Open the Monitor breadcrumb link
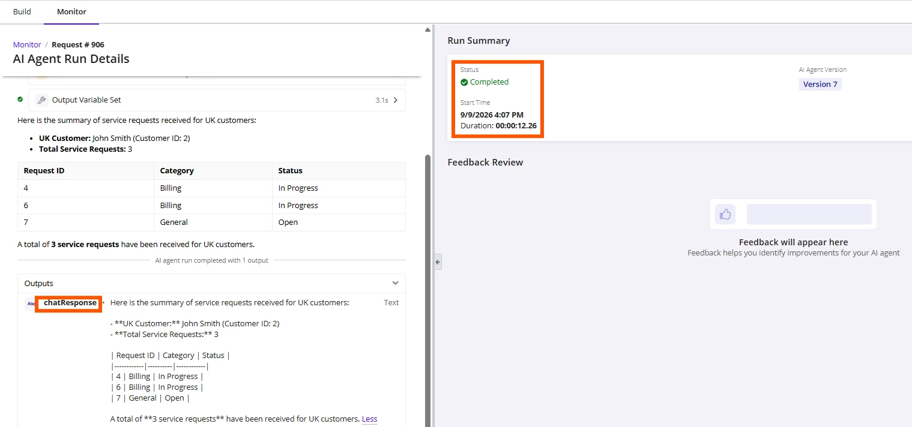The width and height of the screenshot is (912, 427). [27, 44]
